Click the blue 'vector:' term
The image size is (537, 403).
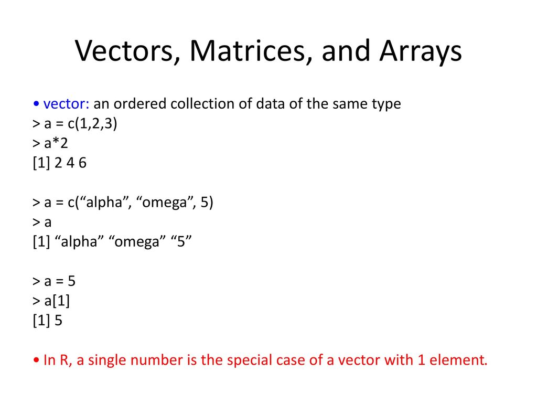point(66,103)
